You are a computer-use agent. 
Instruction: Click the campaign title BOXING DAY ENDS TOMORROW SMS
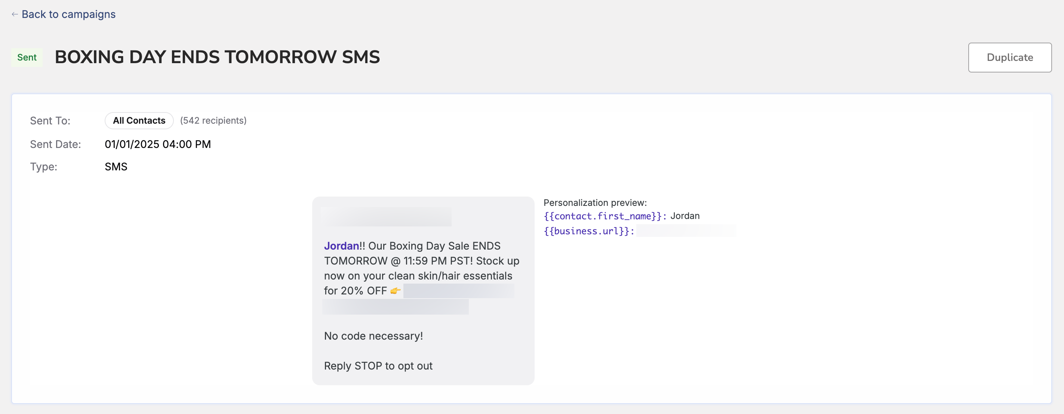217,57
